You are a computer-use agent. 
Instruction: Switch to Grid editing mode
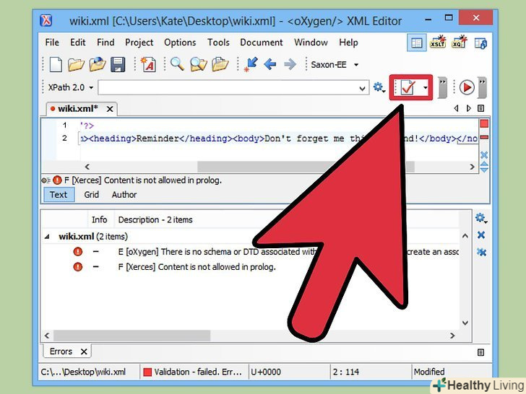(x=91, y=195)
